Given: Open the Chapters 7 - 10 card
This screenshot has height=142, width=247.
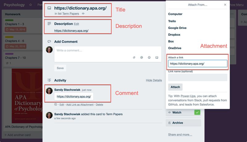Looking at the screenshot, I should pos(23,59).
